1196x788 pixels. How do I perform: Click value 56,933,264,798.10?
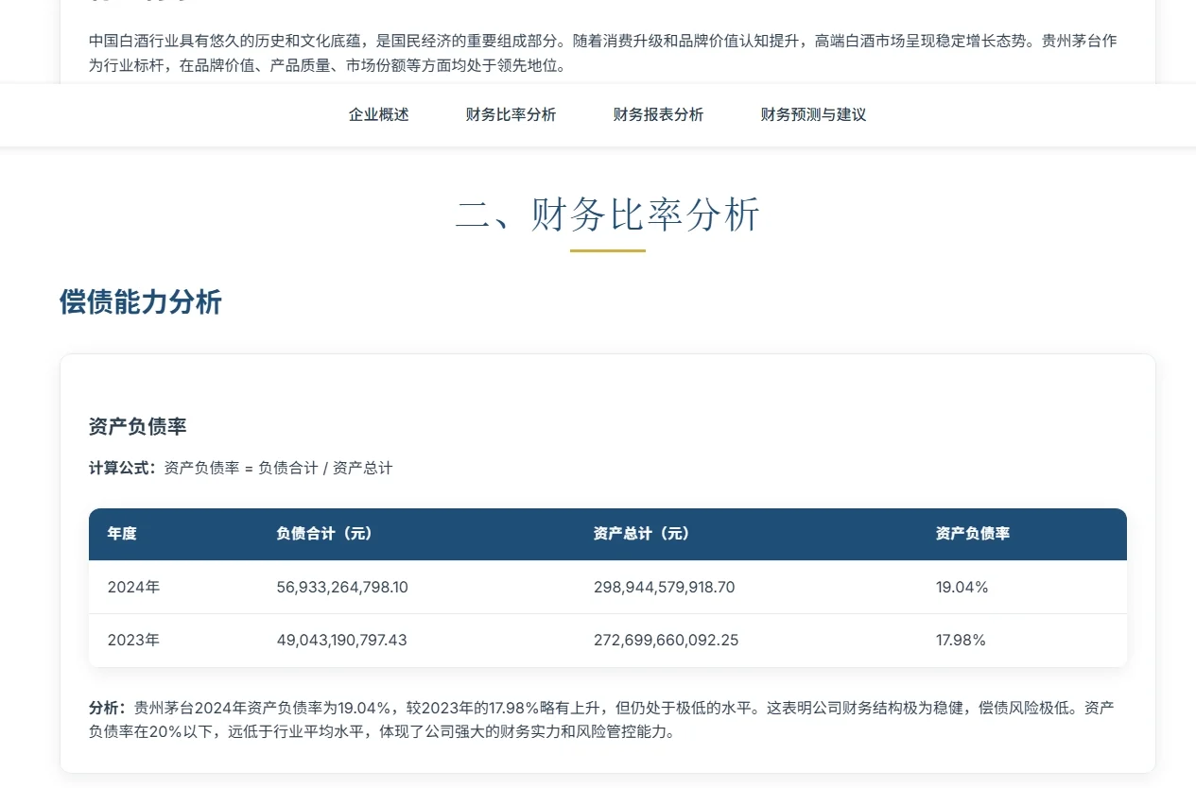point(342,587)
